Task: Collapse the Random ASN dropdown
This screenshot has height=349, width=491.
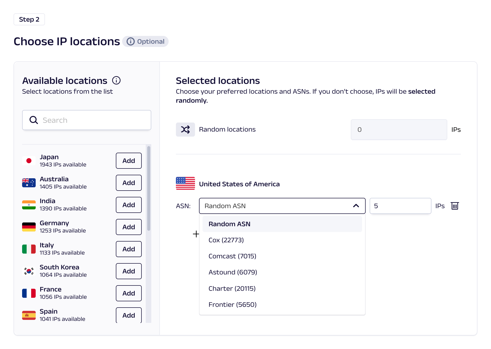Action: 356,206
